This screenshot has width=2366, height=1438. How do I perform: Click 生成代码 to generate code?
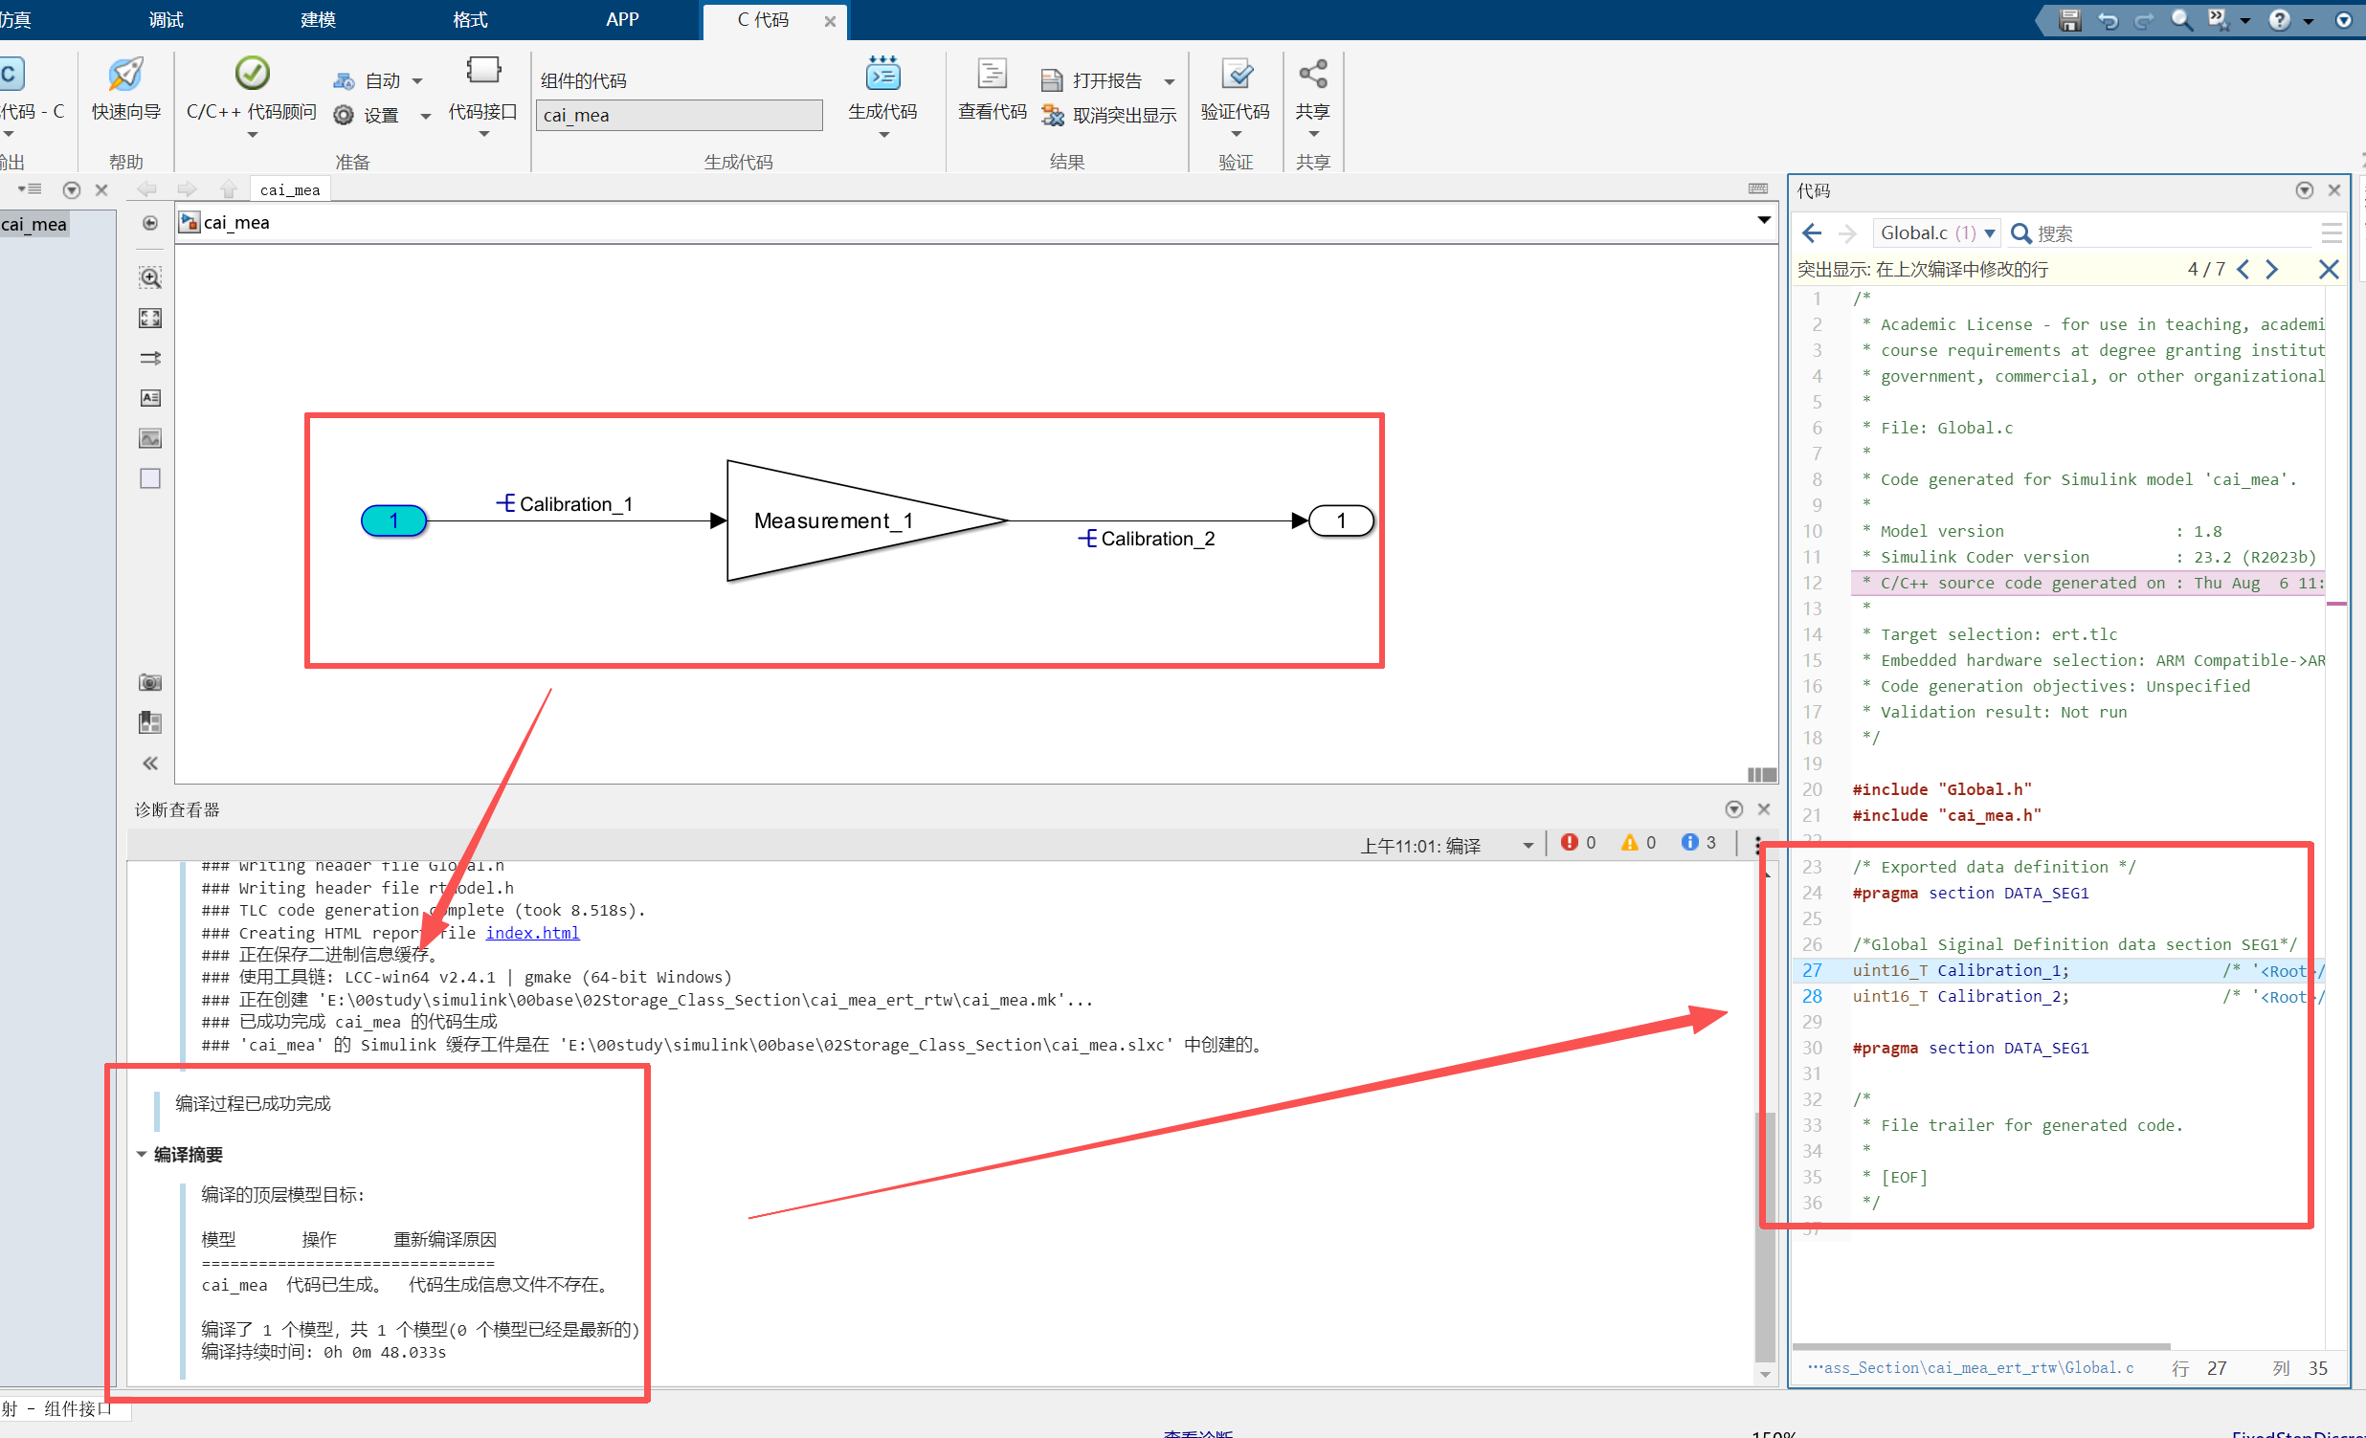(x=882, y=90)
